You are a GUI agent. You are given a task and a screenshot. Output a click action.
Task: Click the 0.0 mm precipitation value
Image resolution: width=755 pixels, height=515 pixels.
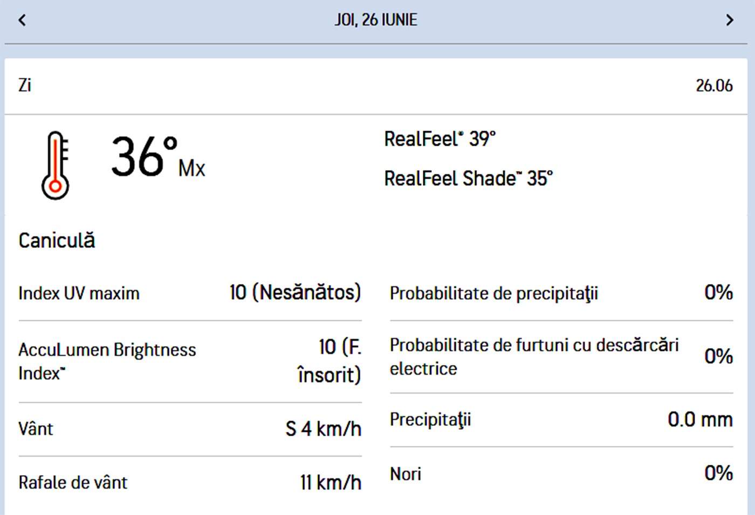[x=700, y=419]
